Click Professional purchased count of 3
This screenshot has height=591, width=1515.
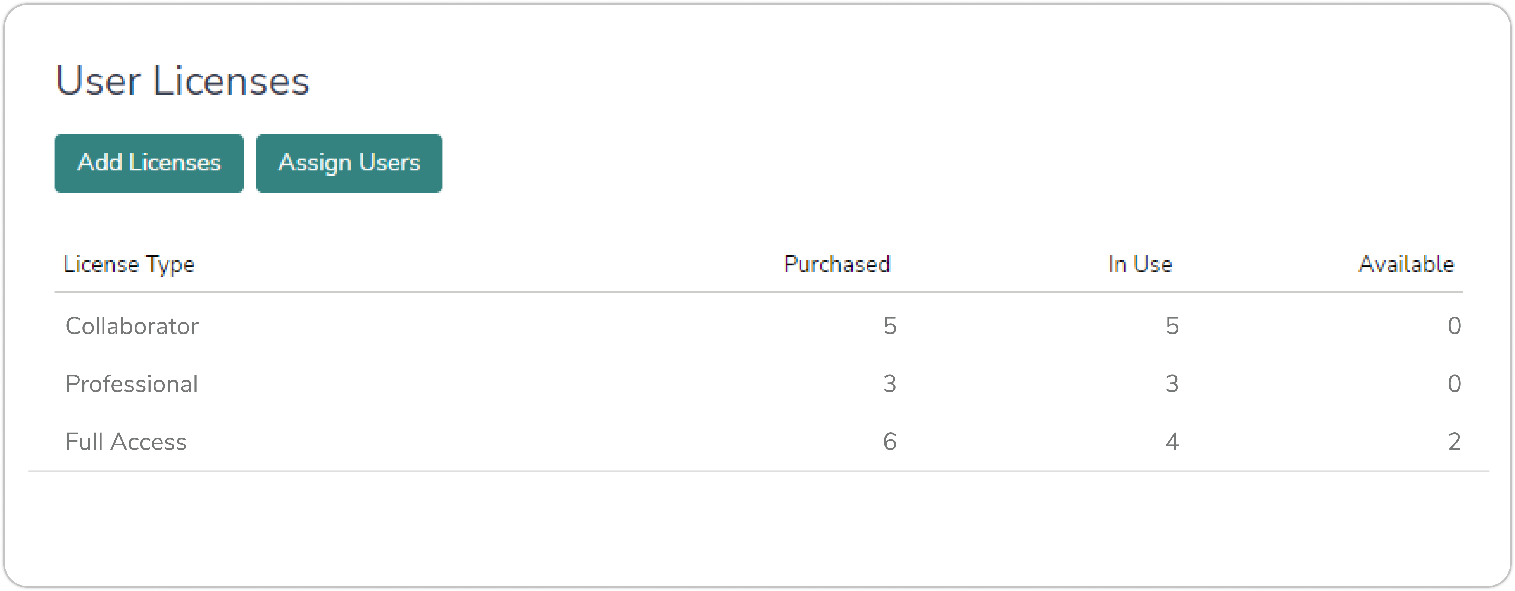pos(890,384)
